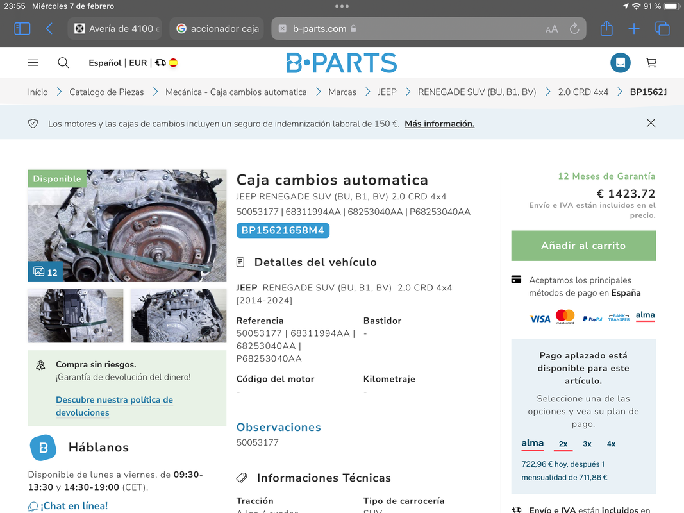Select the 3x installment option
Image resolution: width=684 pixels, height=513 pixels.
coord(587,444)
